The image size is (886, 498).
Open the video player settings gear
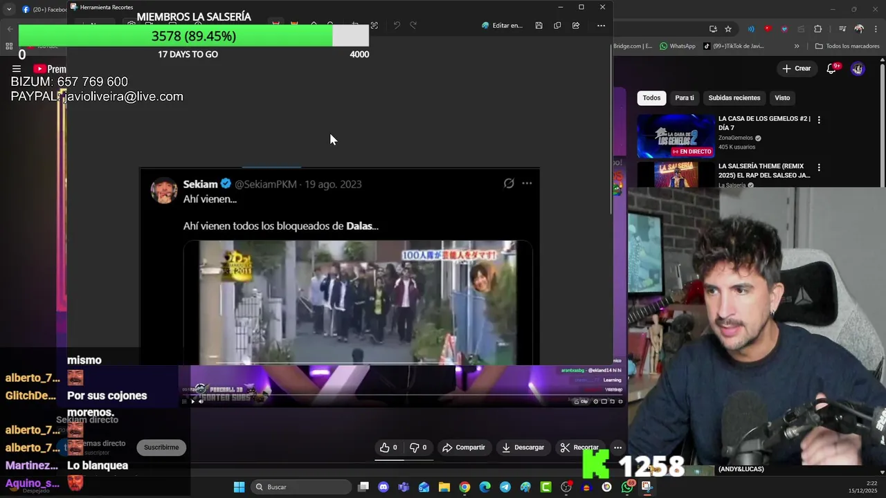click(x=596, y=401)
